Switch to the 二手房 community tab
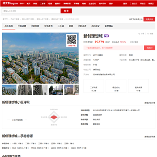 pyautogui.click(x=61, y=26)
